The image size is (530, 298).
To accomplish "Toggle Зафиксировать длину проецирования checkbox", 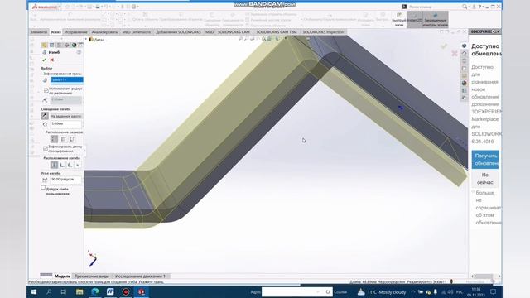I will point(46,149).
